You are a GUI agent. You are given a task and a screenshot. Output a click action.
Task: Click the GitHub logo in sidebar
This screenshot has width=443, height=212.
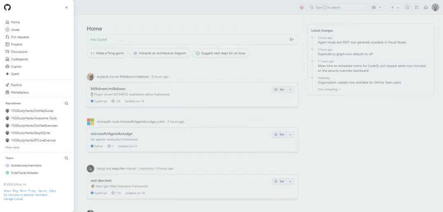click(7, 7)
